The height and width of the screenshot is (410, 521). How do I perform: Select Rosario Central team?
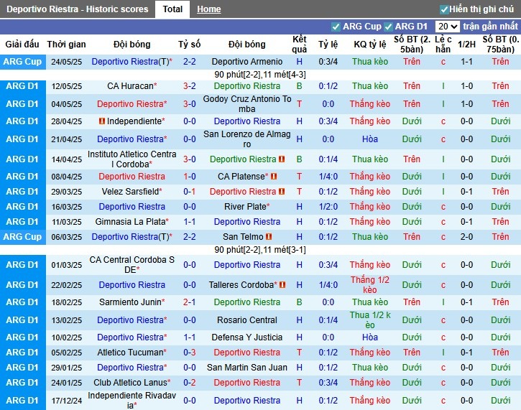(247, 320)
